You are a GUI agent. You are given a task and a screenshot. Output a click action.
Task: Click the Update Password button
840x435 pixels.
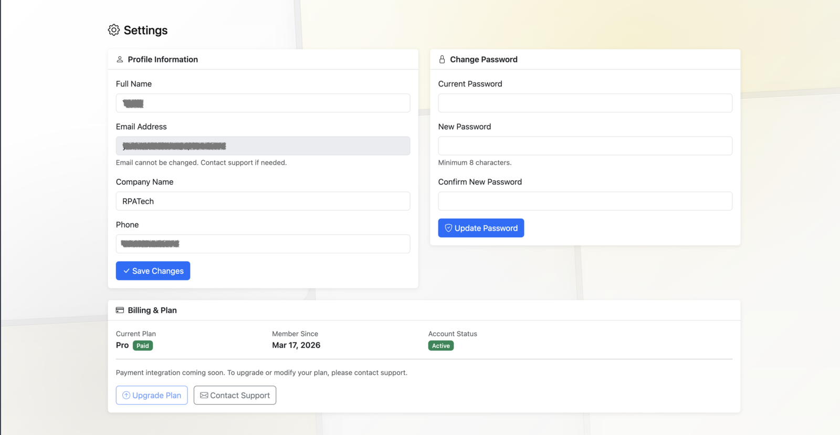coord(481,228)
